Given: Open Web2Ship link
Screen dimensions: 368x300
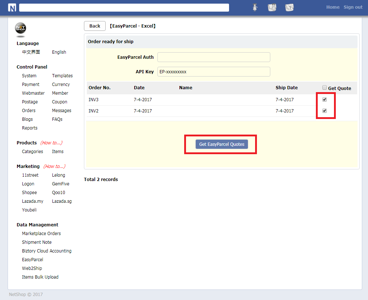Looking at the screenshot, I should pos(32,268).
